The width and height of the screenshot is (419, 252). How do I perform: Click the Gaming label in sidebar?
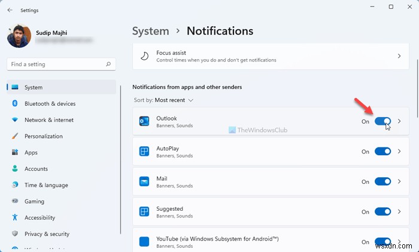pos(34,201)
